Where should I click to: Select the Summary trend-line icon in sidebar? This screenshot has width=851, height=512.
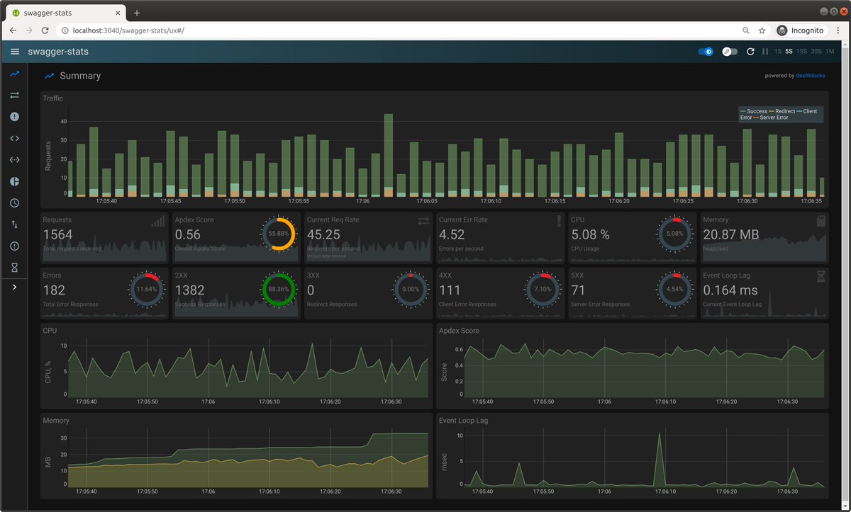coord(15,74)
